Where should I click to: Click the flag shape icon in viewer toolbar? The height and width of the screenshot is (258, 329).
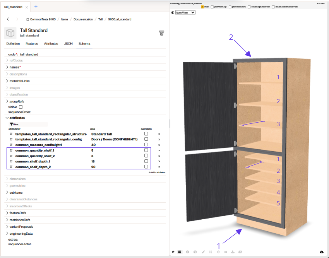(211, 252)
